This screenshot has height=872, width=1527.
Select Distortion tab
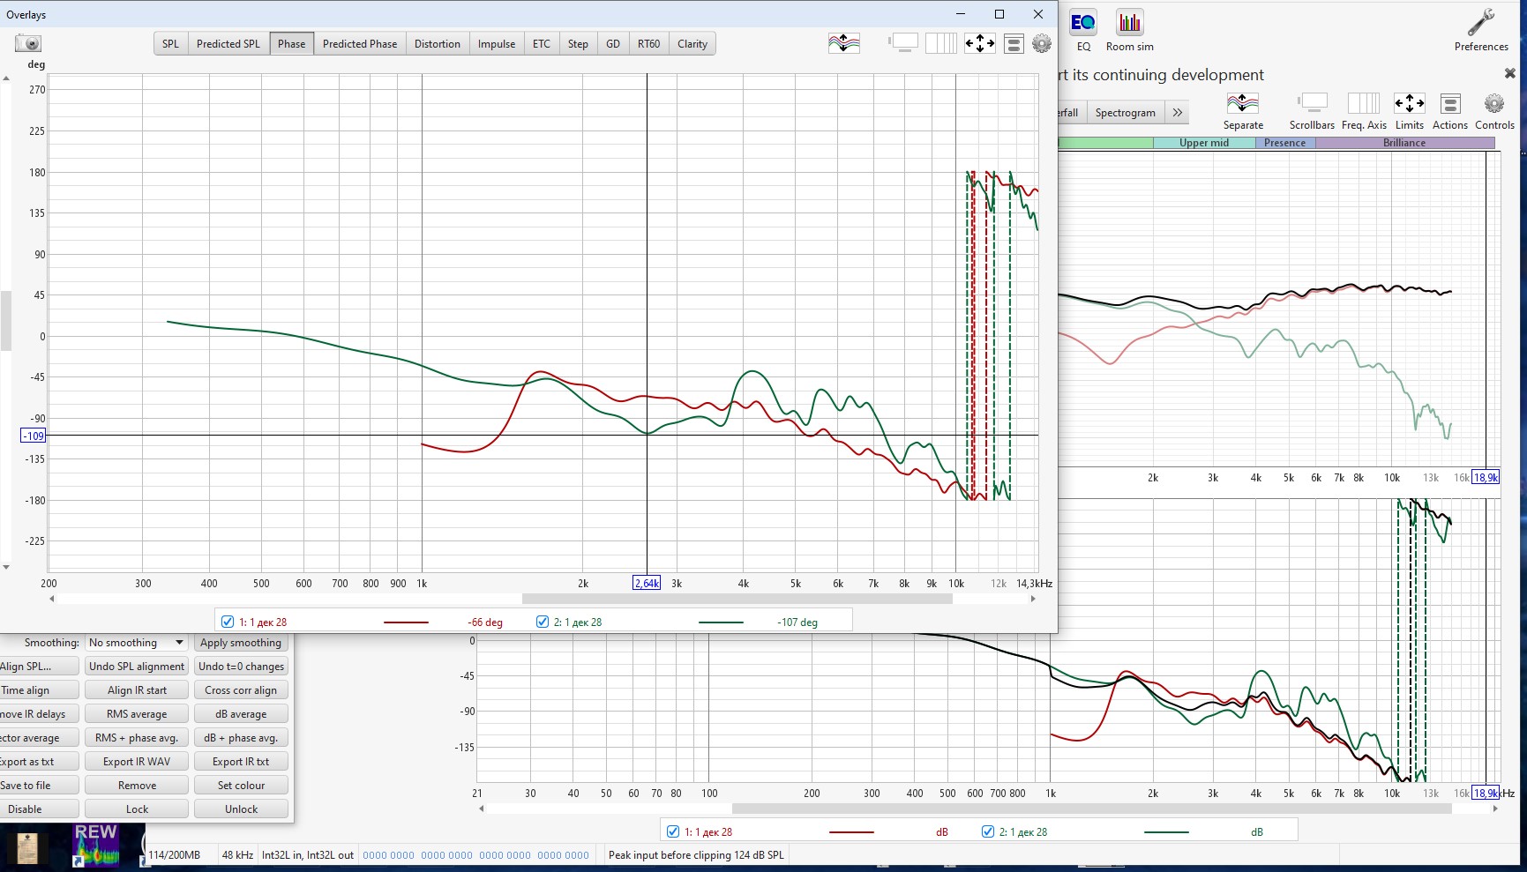tap(438, 43)
